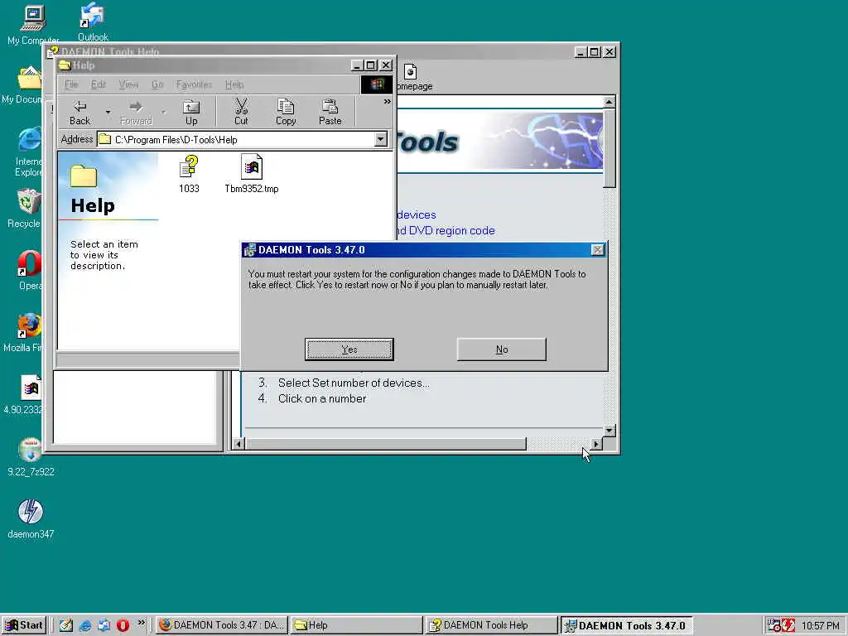Click the Forward toolbar icon in Help folder
The width and height of the screenshot is (848, 636).
136,112
